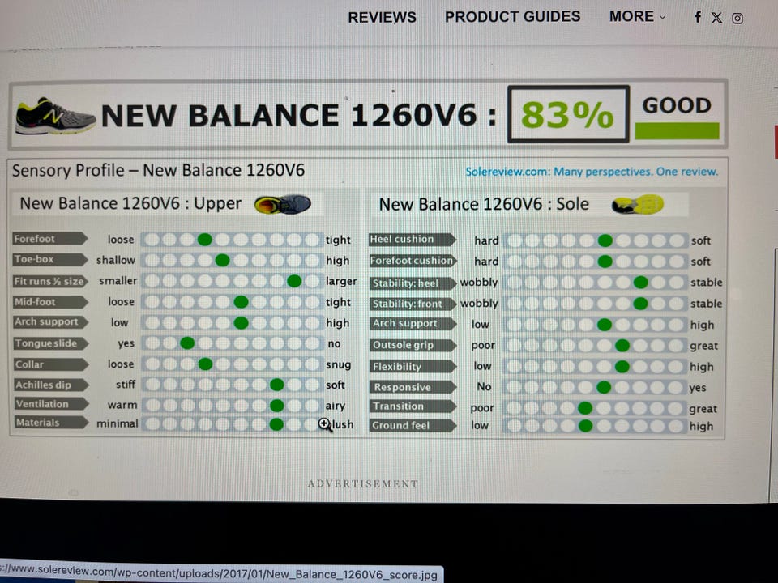The height and width of the screenshot is (583, 778).
Task: Click the 'smaller' text in Fit row
Action: point(118,281)
